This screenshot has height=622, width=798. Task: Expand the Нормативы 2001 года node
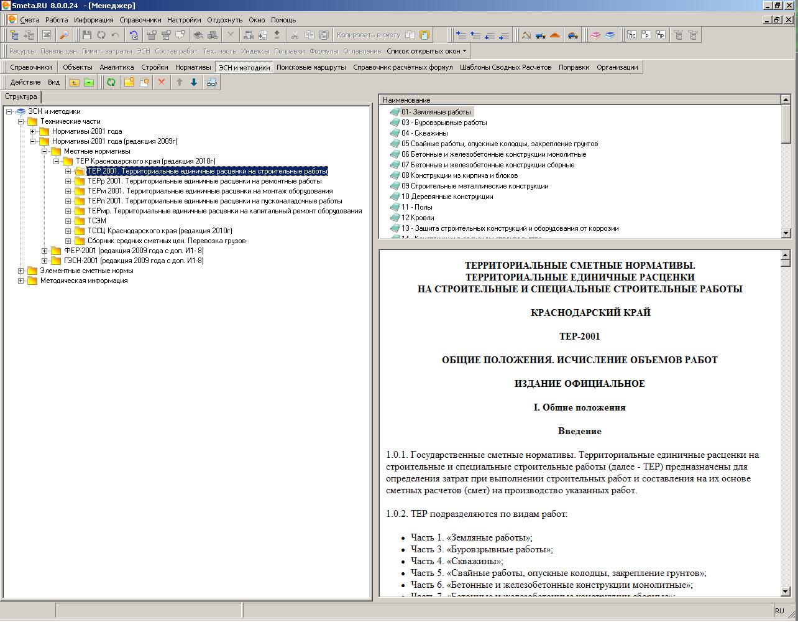pyautogui.click(x=32, y=131)
